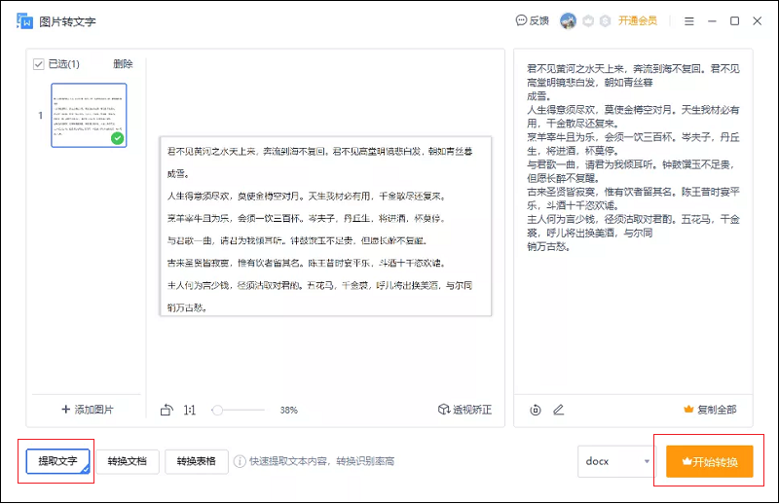This screenshot has height=504, width=779.
Task: Click the crown icon beside 复制全部
Action: [x=688, y=410]
